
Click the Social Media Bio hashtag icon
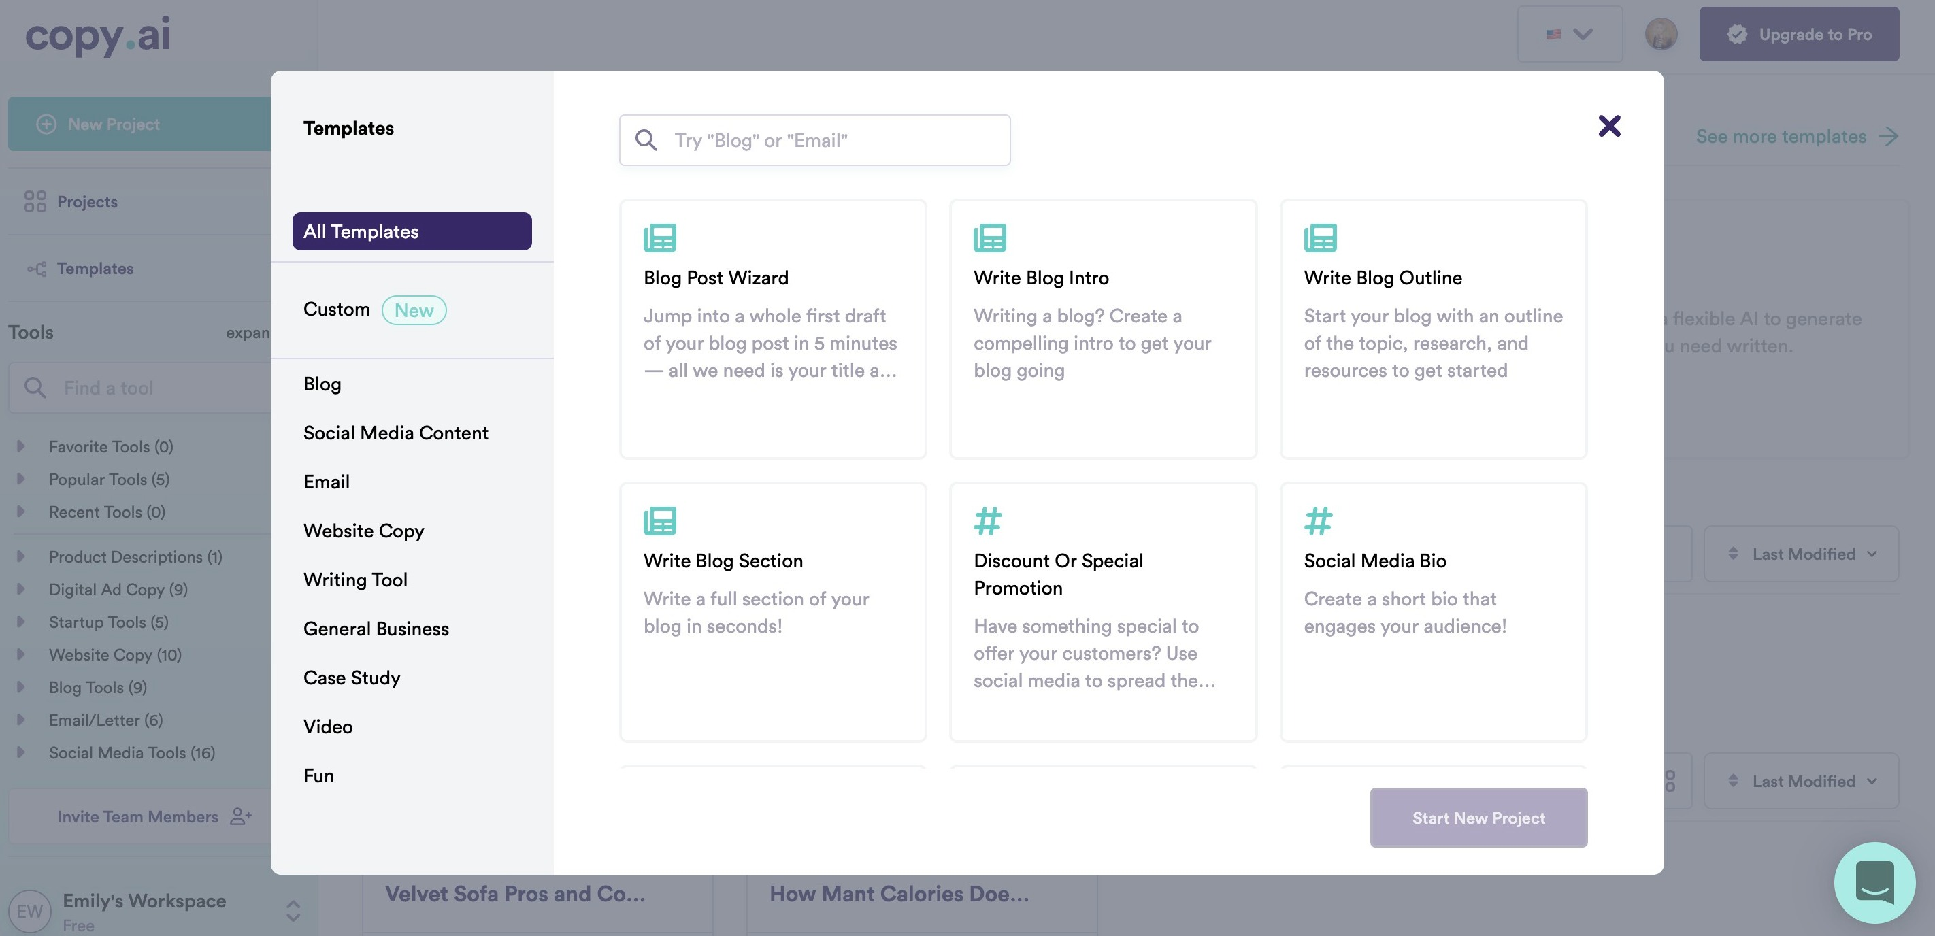[x=1319, y=520]
